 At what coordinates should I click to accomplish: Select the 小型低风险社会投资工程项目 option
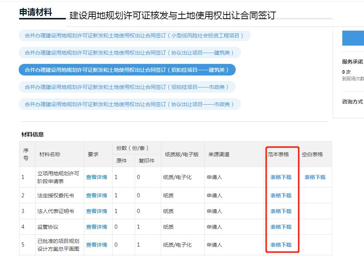click(x=134, y=36)
